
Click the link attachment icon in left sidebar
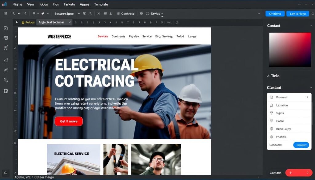[5, 81]
